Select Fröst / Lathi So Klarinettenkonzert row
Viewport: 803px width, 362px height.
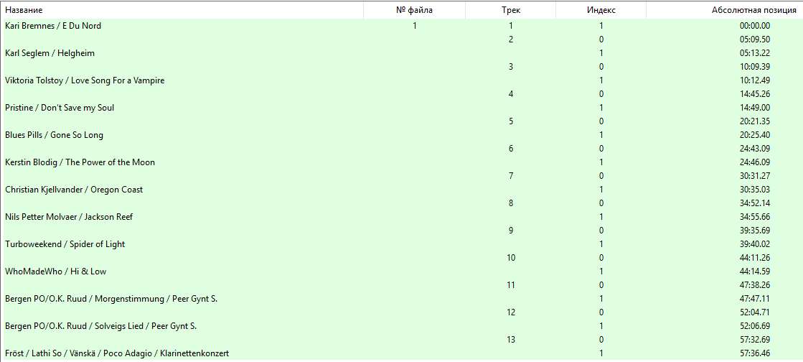(x=402, y=353)
